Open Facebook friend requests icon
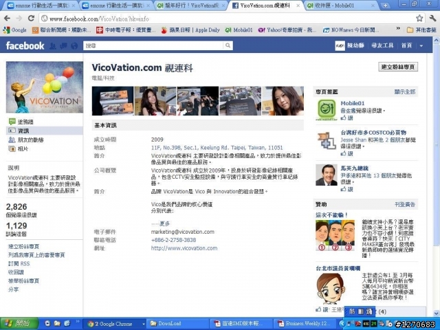 [x=53, y=46]
